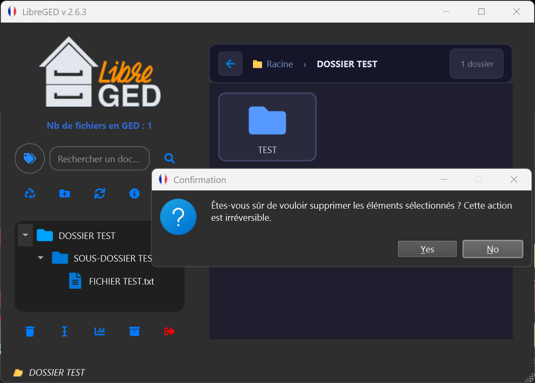Click the magnifying glass search icon
The height and width of the screenshot is (383, 535).
pyautogui.click(x=170, y=159)
